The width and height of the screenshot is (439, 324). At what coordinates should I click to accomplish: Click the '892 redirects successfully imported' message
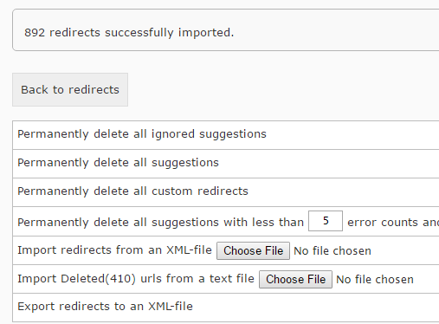click(x=129, y=33)
